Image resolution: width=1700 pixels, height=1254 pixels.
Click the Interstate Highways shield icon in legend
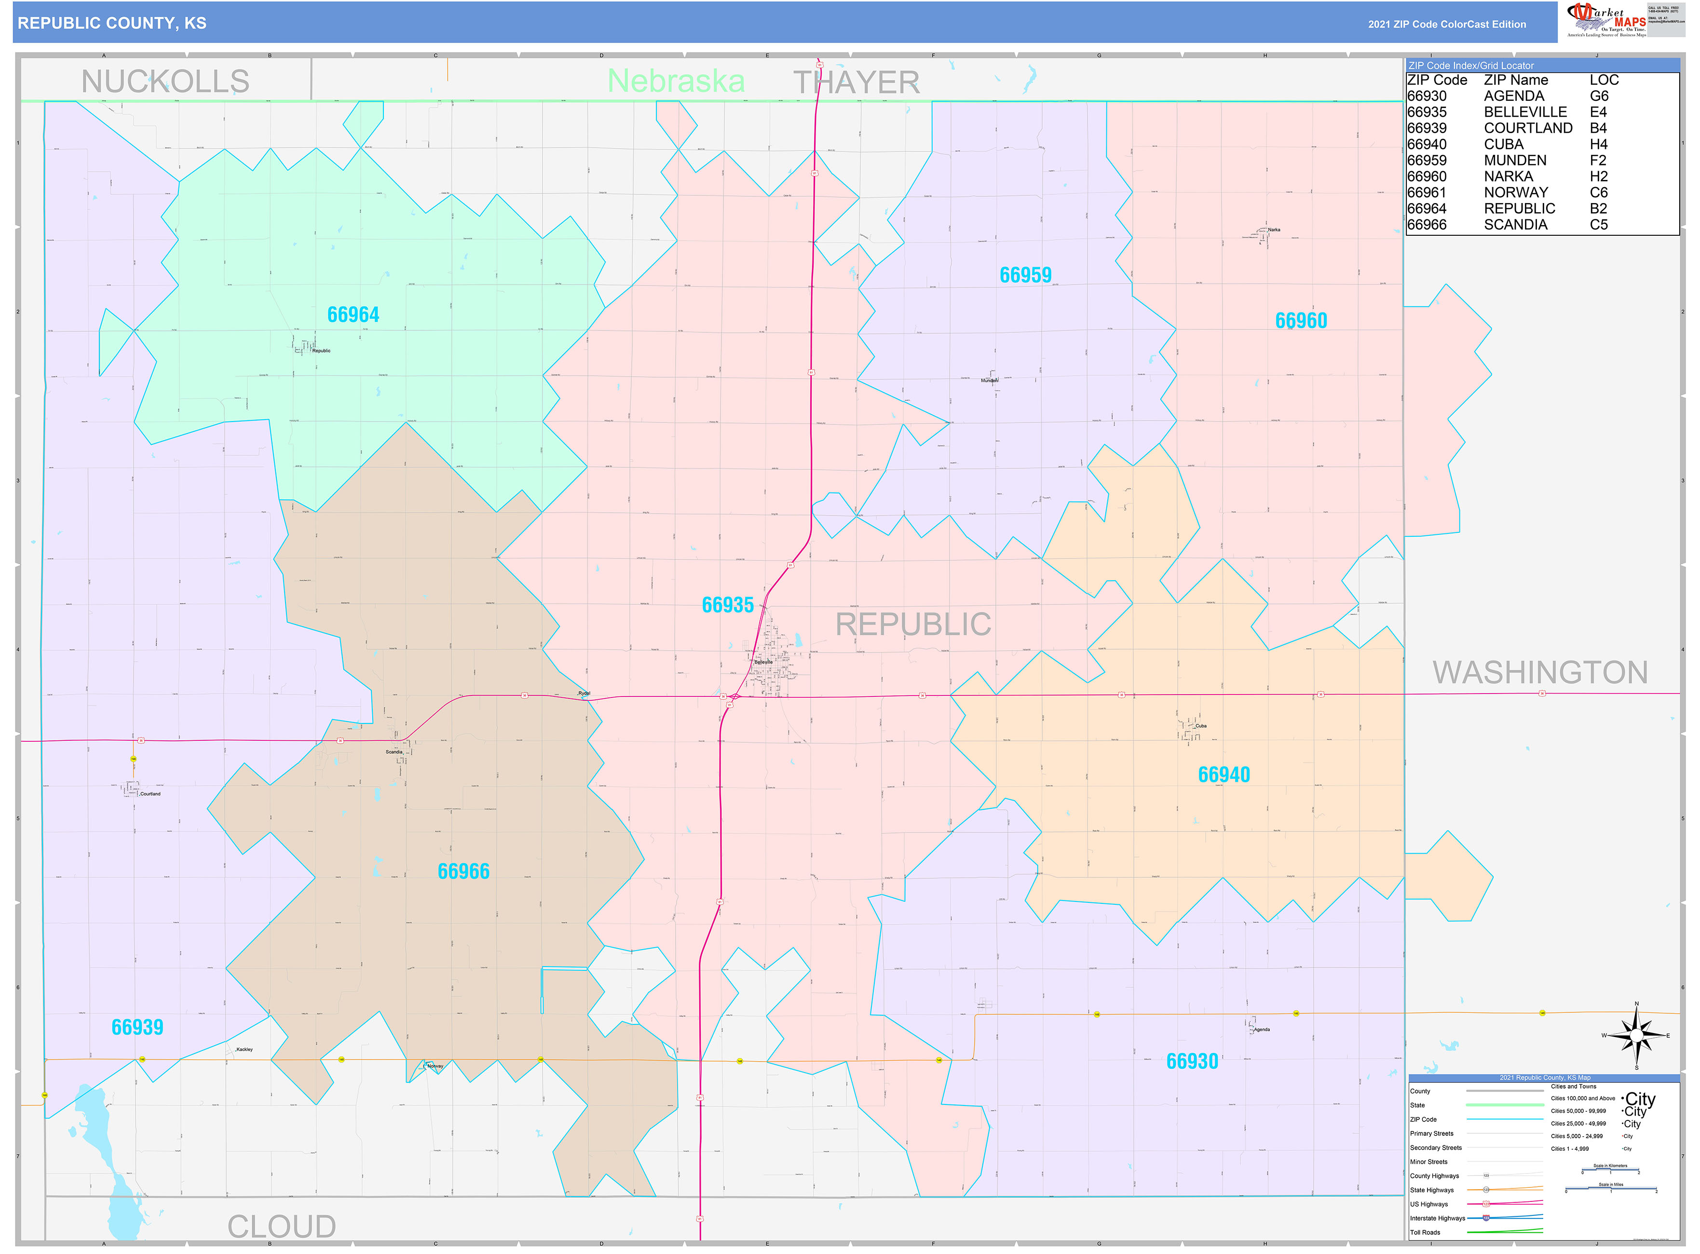coord(1486,1217)
